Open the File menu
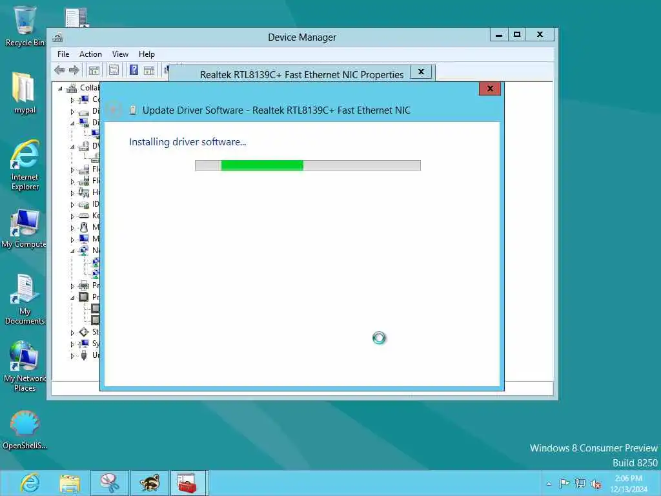Image resolution: width=661 pixels, height=496 pixels. [63, 54]
